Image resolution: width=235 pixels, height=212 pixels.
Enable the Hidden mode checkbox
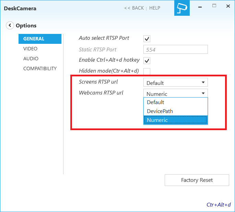click(x=147, y=71)
